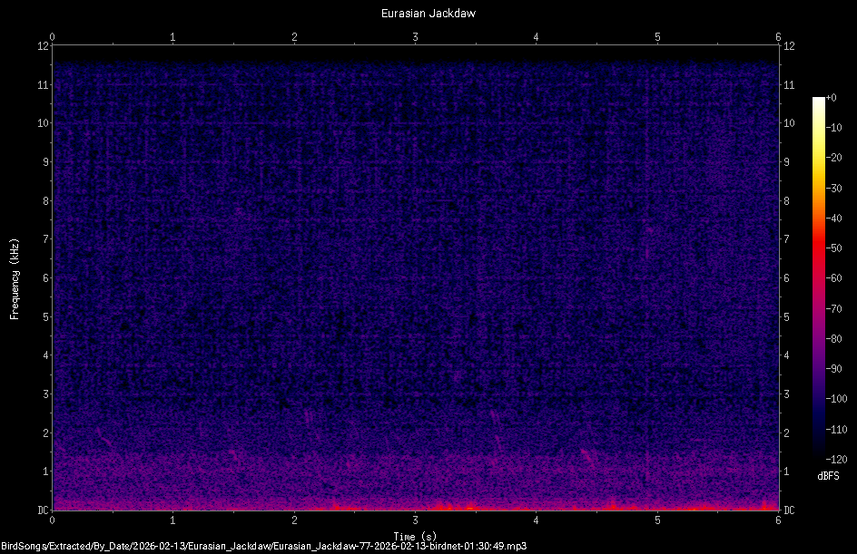
Task: Click the 6 kHz tick on the right axis
Action: (x=786, y=277)
